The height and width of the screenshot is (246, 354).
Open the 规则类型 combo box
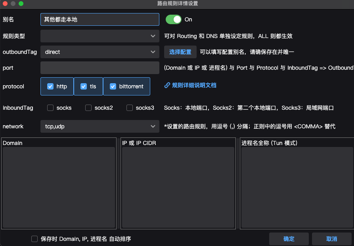[x=100, y=36]
